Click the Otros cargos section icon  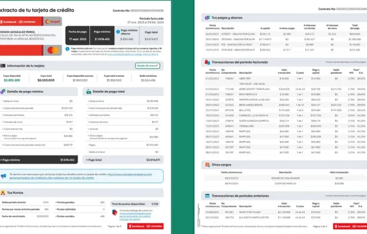pos(208,165)
